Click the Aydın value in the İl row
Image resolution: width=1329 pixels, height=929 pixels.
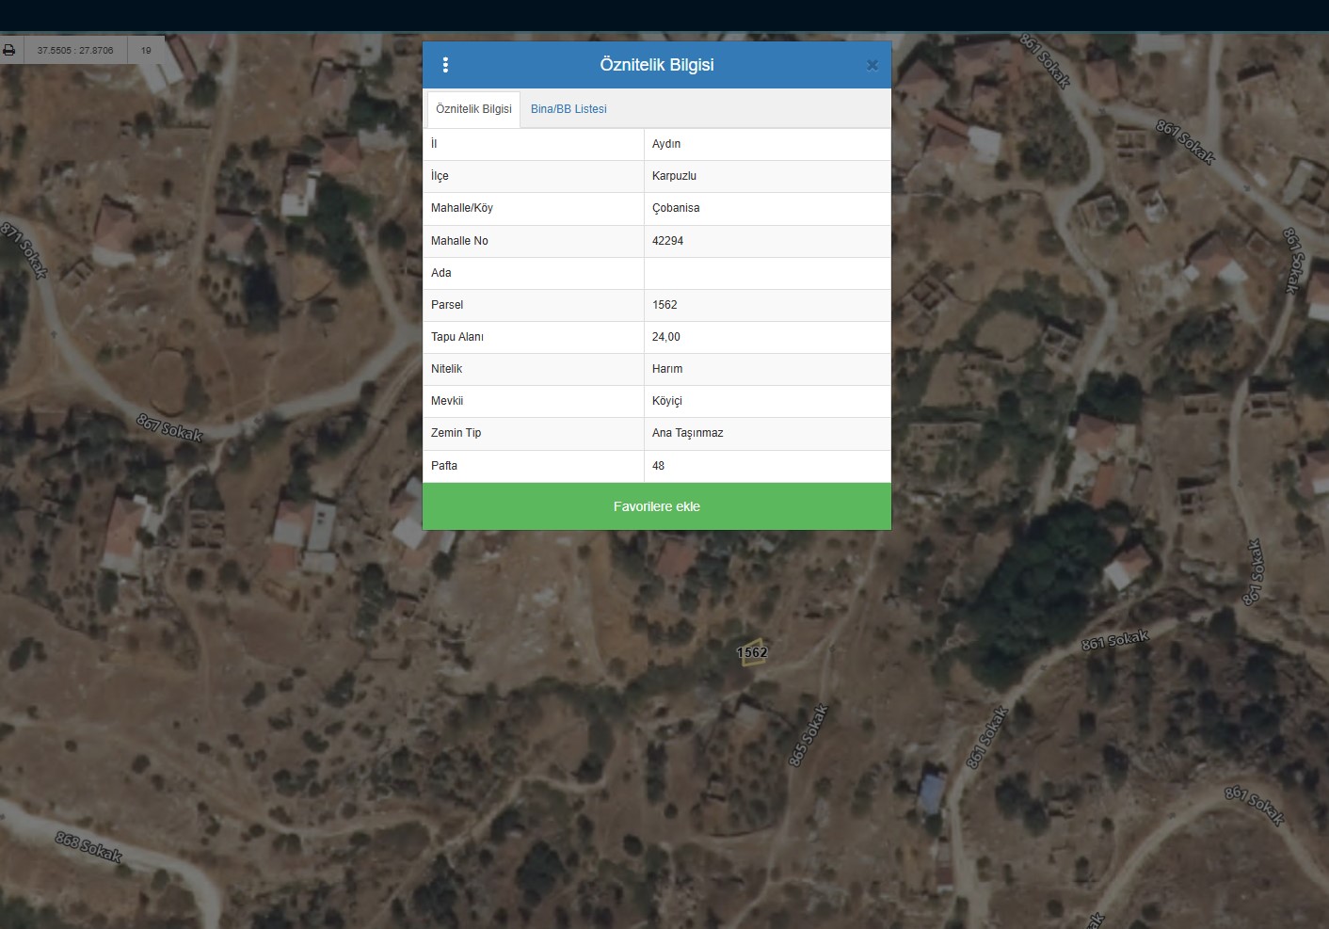pos(666,144)
